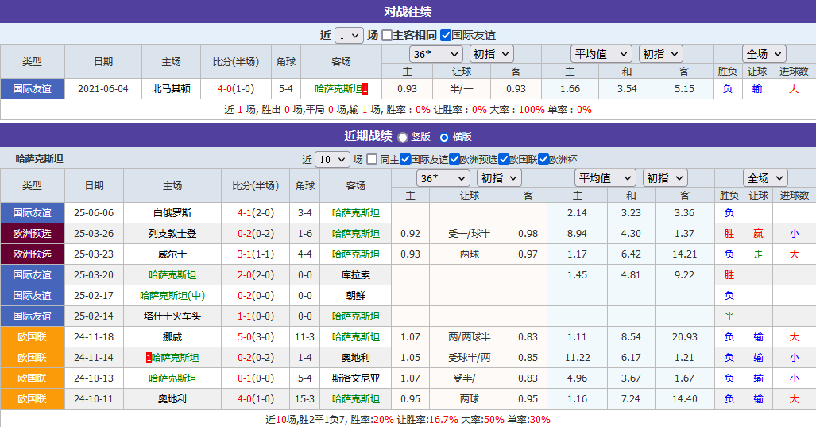The height and width of the screenshot is (427, 816).
Task: Click 白俄罗斯 home team in 25-06-06 row
Action: (x=172, y=213)
